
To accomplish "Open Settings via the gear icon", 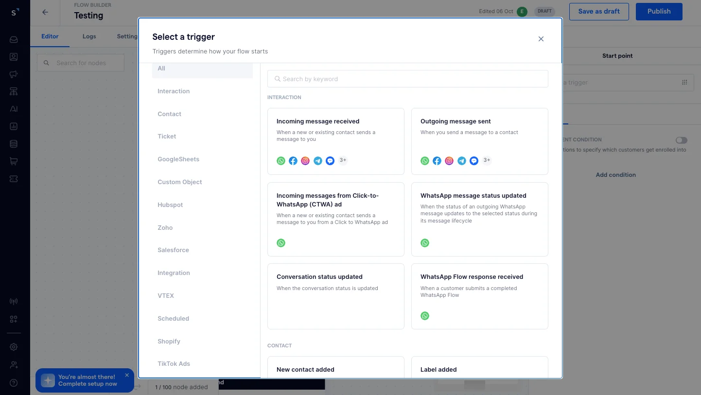I will pyautogui.click(x=14, y=347).
